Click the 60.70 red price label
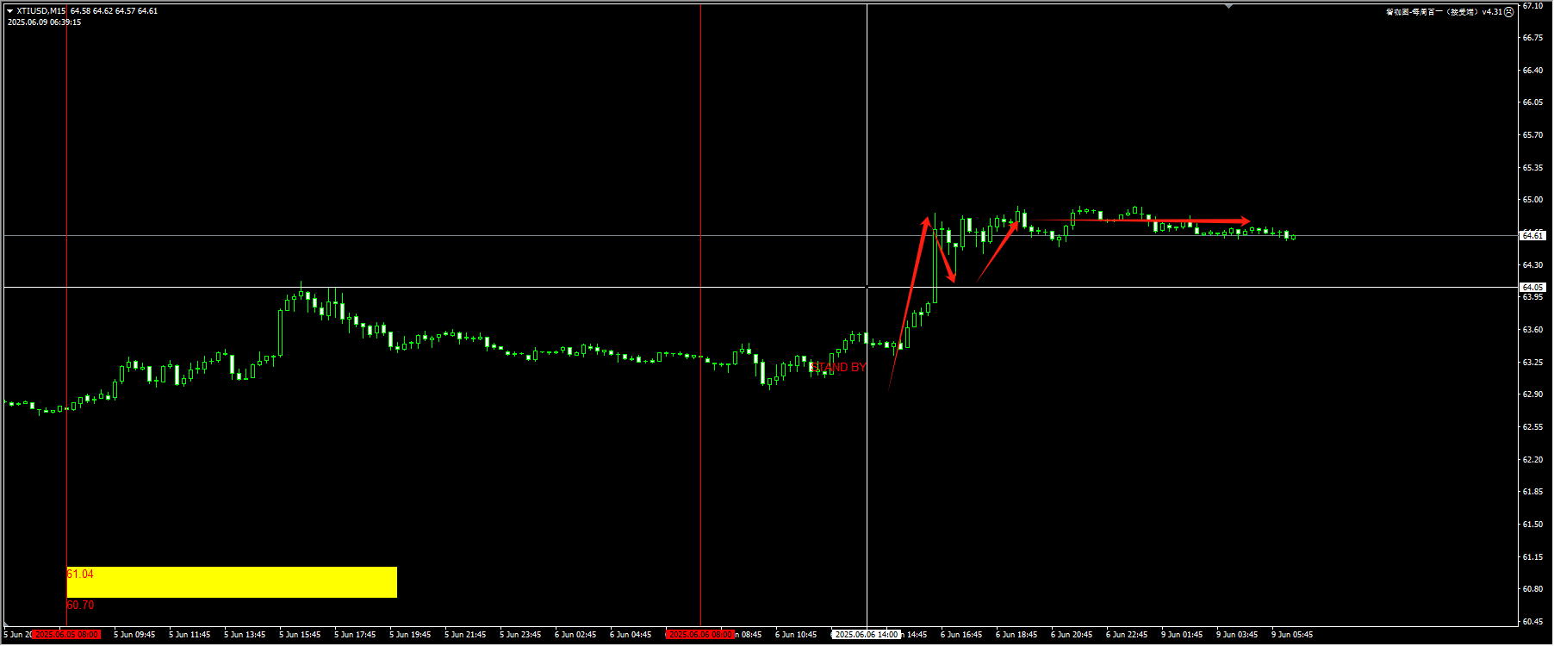1554x646 pixels. point(80,606)
